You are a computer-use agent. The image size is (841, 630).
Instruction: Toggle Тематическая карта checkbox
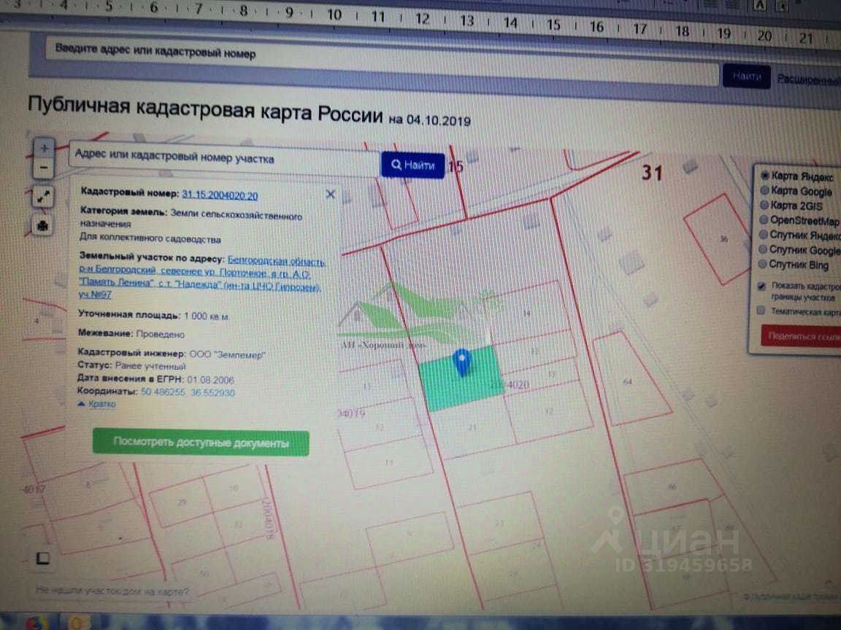click(x=761, y=310)
